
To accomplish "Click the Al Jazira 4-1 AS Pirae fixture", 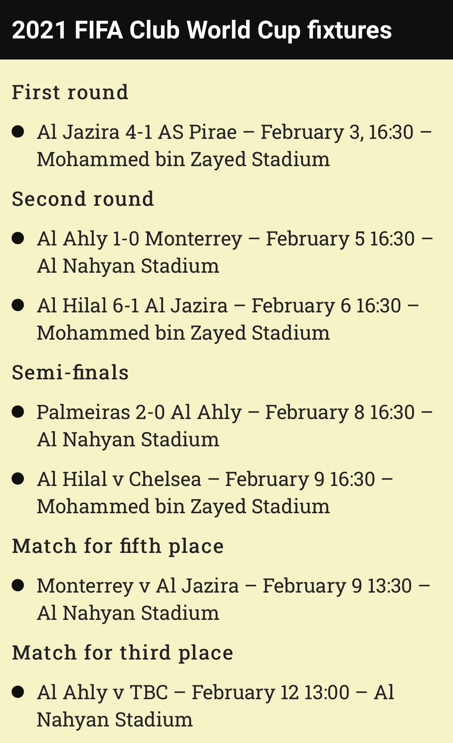I will coord(234,145).
